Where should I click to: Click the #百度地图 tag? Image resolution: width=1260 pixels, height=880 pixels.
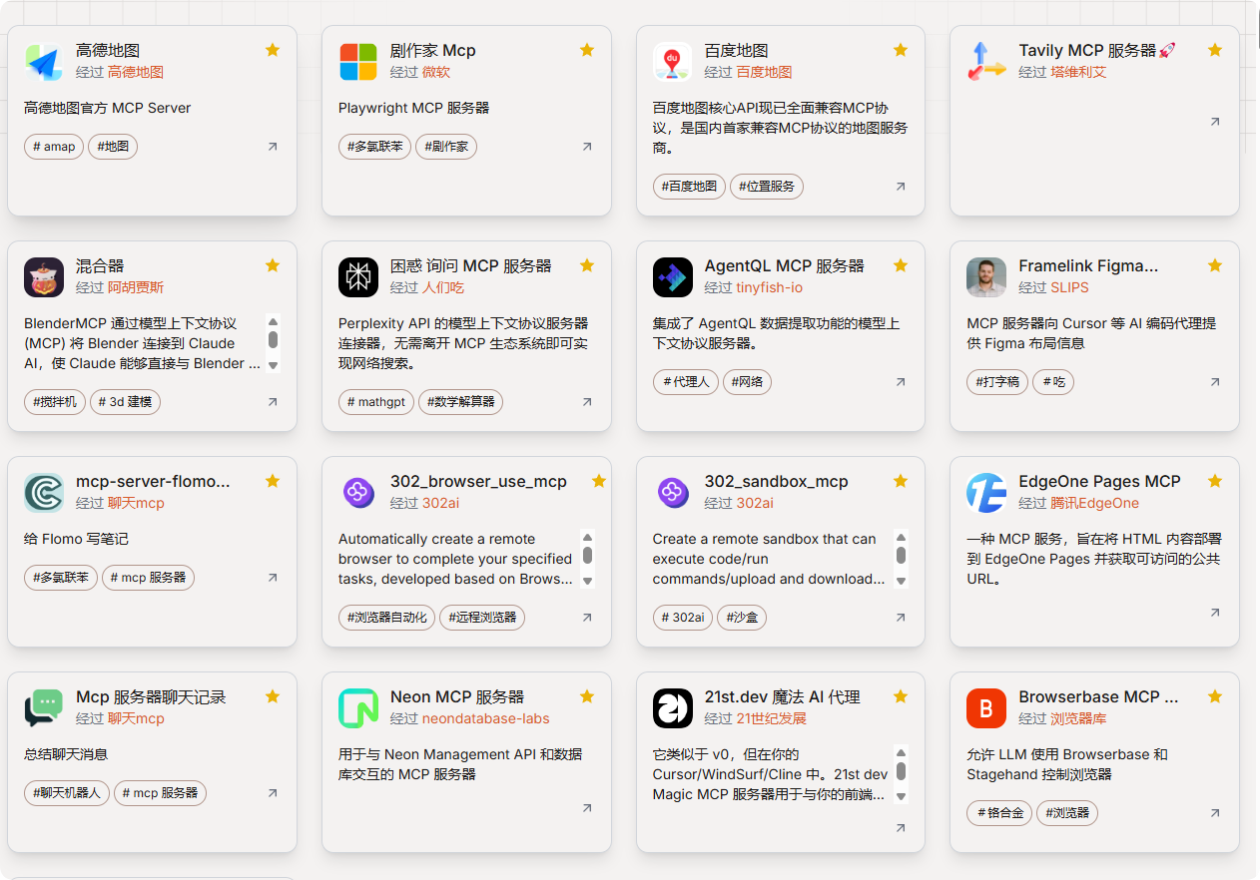click(689, 187)
